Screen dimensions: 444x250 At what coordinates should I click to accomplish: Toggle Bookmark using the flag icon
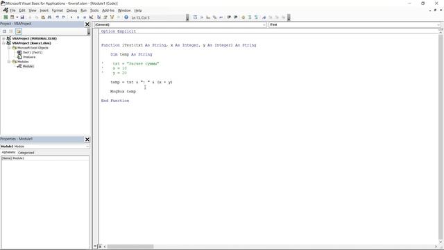(x=264, y=17)
